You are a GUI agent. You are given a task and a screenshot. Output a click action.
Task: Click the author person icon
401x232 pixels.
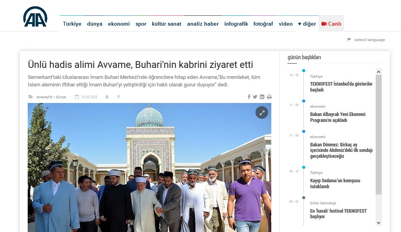(107, 97)
